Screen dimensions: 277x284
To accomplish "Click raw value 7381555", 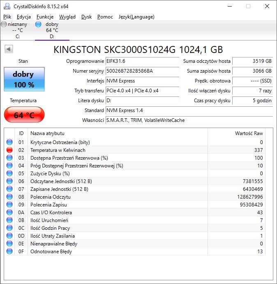I will tap(253, 181).
